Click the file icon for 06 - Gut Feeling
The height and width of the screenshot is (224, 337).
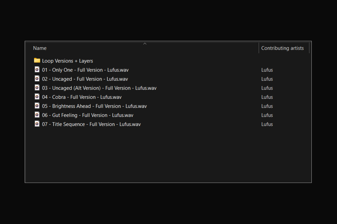(37, 115)
